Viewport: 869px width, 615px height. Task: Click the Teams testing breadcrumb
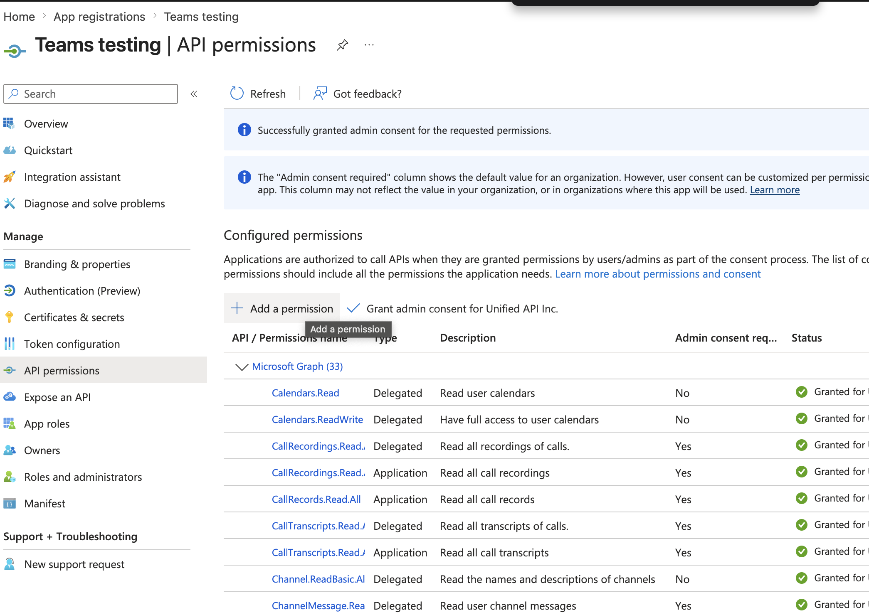coord(201,17)
